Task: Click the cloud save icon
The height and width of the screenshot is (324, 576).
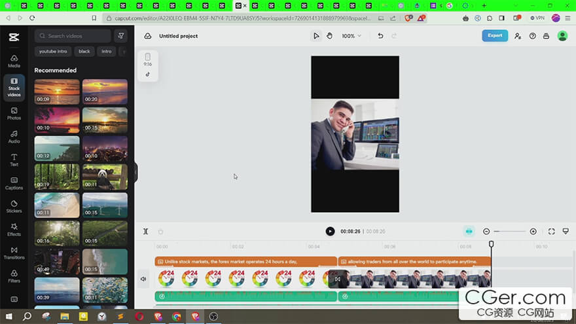Action: [x=148, y=36]
